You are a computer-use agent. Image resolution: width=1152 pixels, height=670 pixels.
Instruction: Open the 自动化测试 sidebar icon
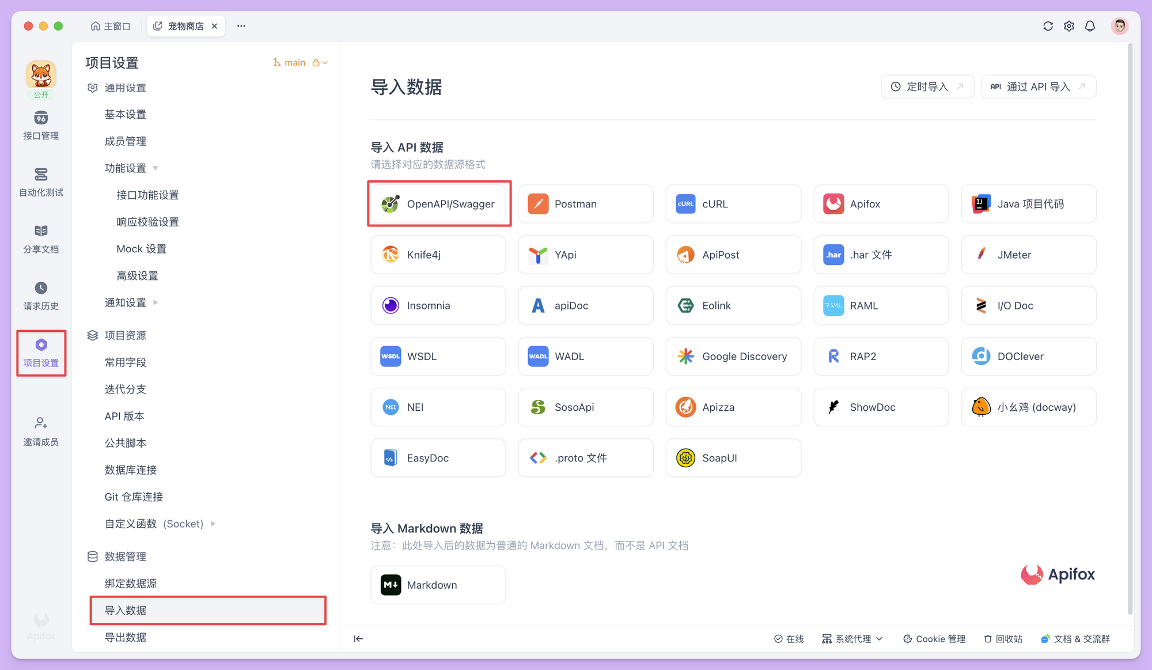pos(40,182)
